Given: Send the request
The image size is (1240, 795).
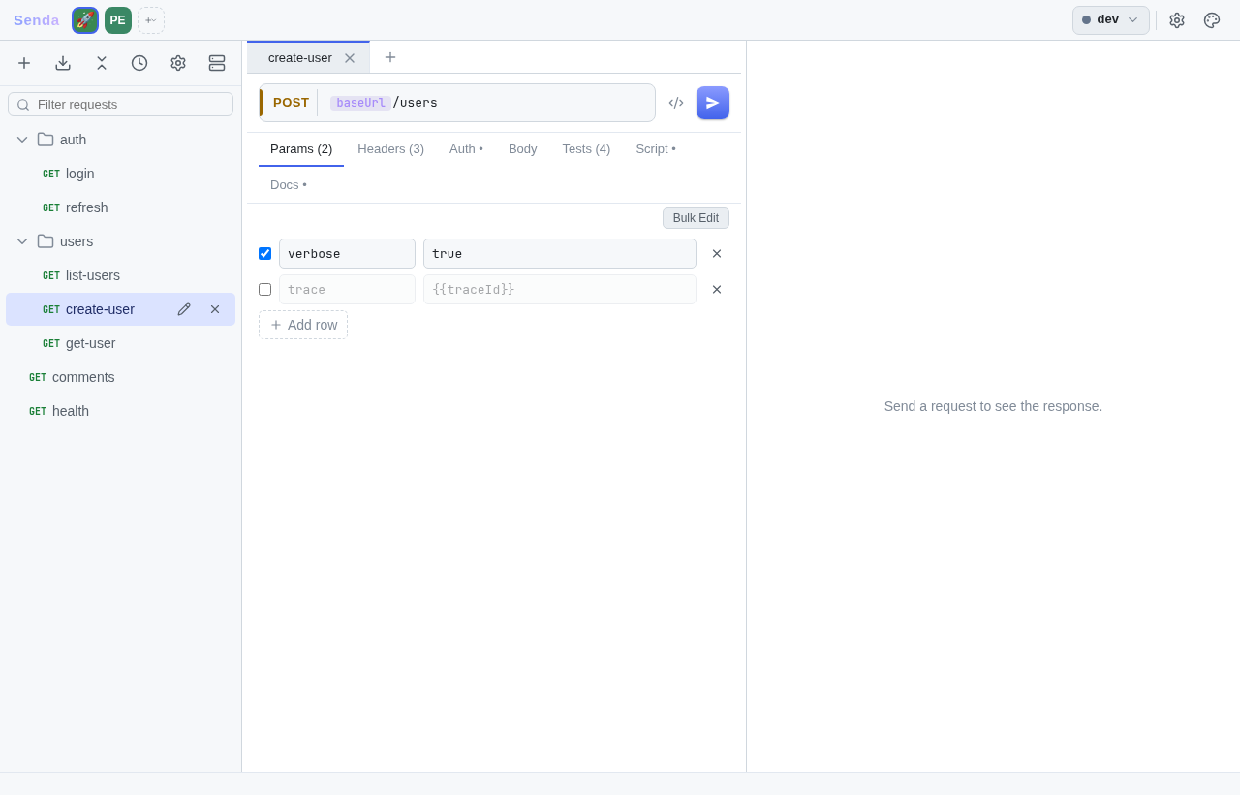Looking at the screenshot, I should tap(713, 103).
